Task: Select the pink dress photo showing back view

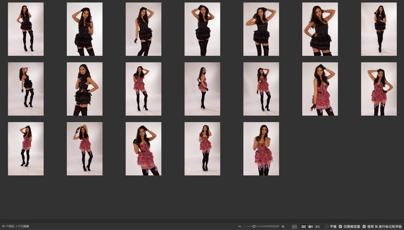Action: pos(202,89)
